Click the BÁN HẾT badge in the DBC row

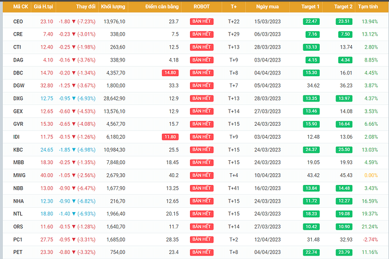click(x=202, y=73)
